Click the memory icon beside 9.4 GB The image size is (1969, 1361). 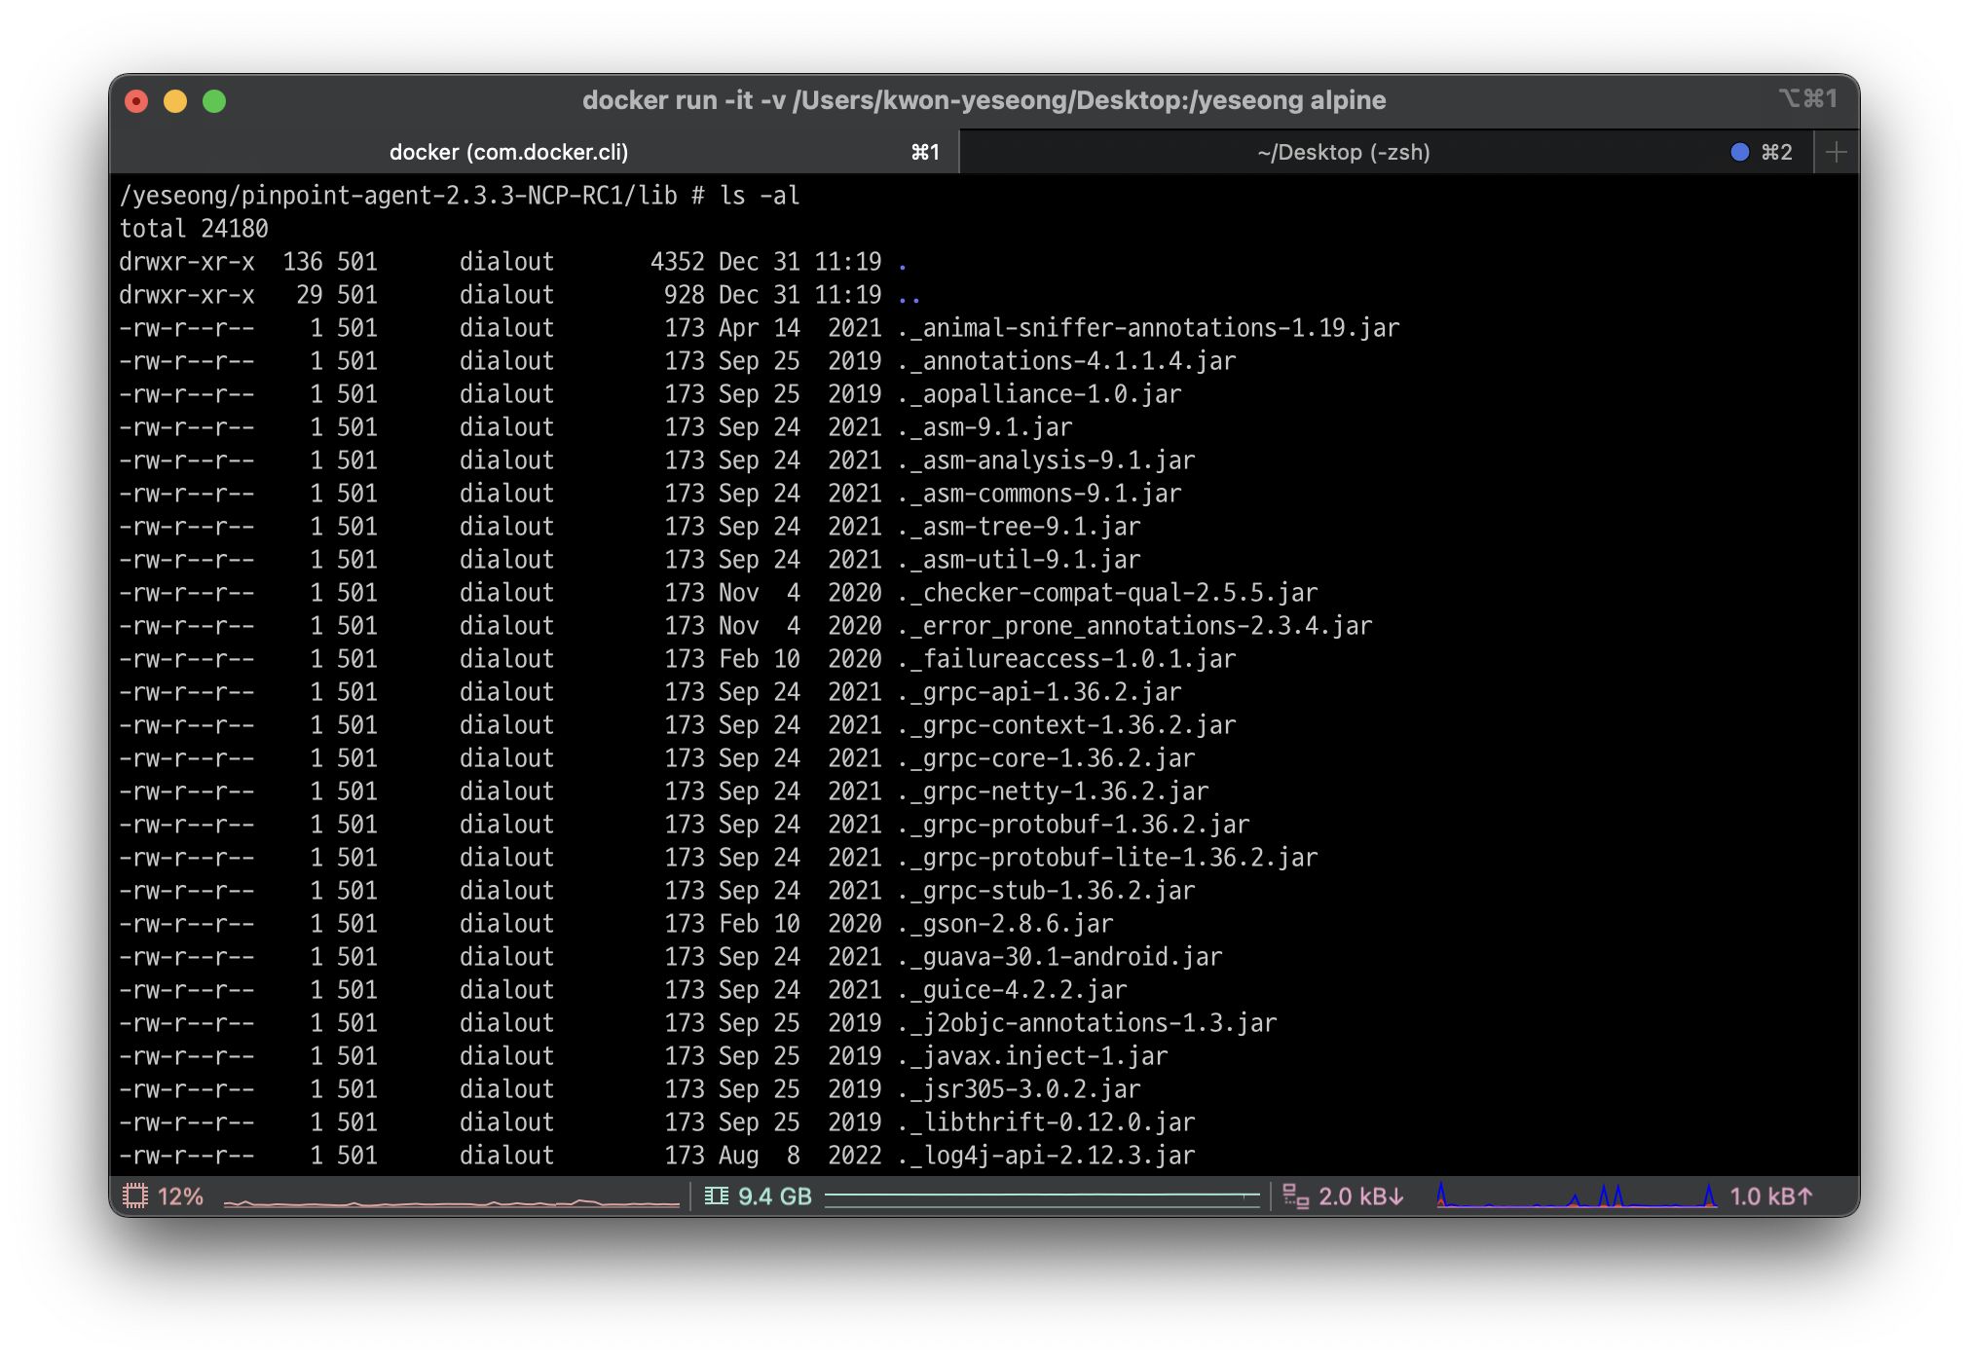click(x=716, y=1195)
